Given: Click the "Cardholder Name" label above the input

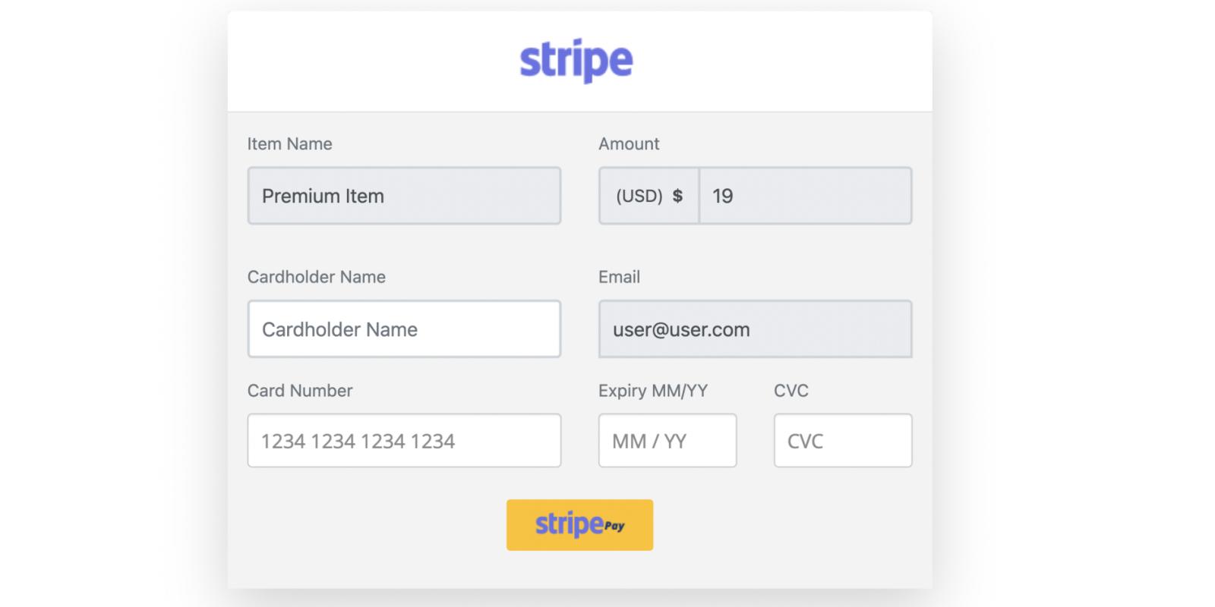Looking at the screenshot, I should click(316, 277).
